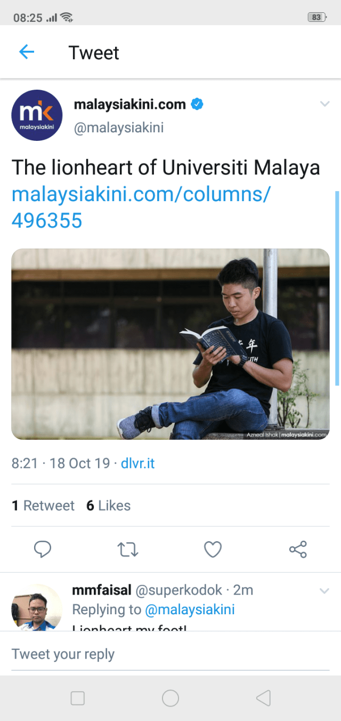
Task: Open mmfaisal's profile picture
Action: (37, 607)
